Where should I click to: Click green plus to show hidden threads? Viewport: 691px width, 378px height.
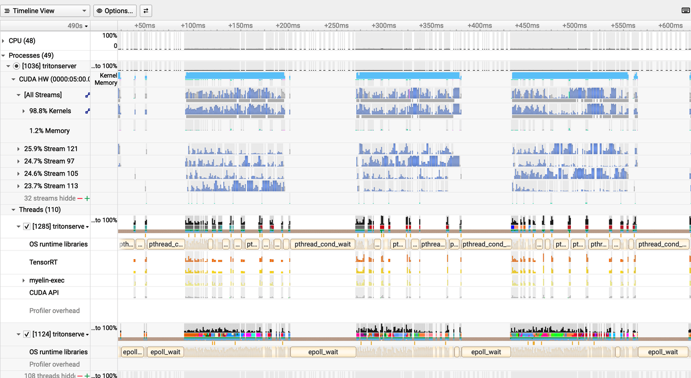pyautogui.click(x=86, y=376)
